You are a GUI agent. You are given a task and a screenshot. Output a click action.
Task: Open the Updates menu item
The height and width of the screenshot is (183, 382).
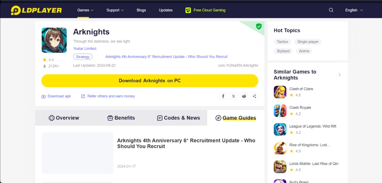[x=166, y=10]
